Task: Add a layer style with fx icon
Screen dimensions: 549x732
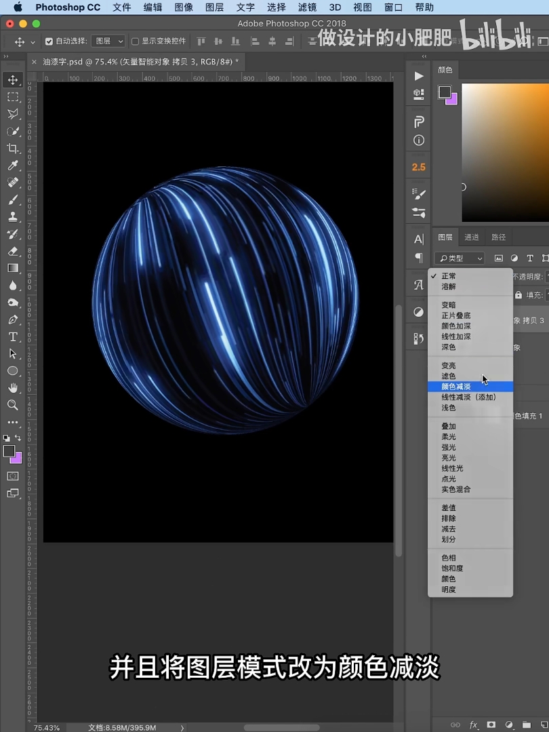Action: 474,725
